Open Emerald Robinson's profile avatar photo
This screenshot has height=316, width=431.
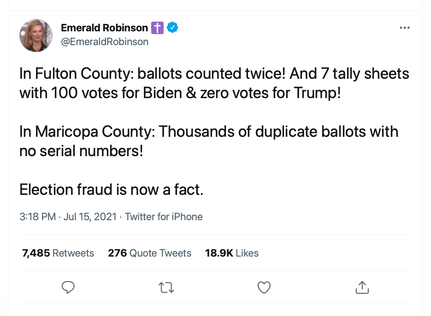point(36,35)
